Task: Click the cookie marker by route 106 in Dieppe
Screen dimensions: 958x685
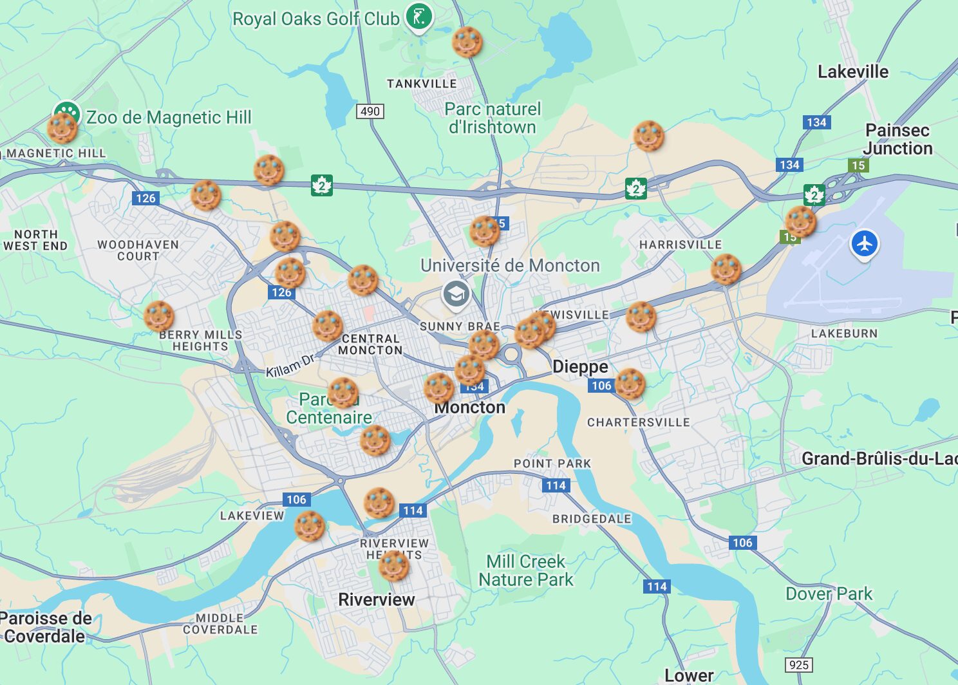Action: [x=630, y=384]
